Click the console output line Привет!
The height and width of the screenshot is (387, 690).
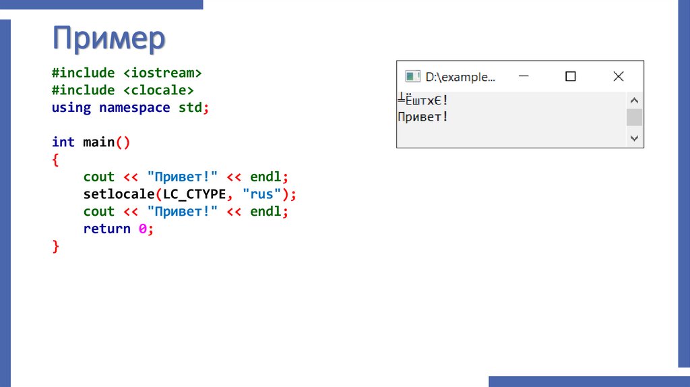(x=422, y=117)
